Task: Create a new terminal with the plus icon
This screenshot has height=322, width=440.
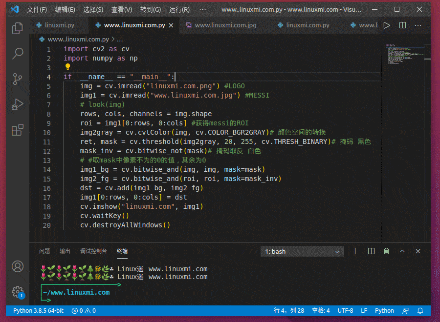Action: pos(355,251)
